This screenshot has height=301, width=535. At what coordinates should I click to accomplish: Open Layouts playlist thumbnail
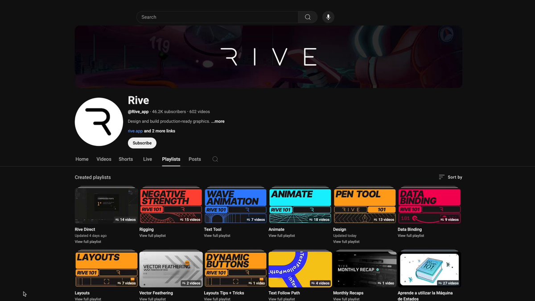click(106, 269)
